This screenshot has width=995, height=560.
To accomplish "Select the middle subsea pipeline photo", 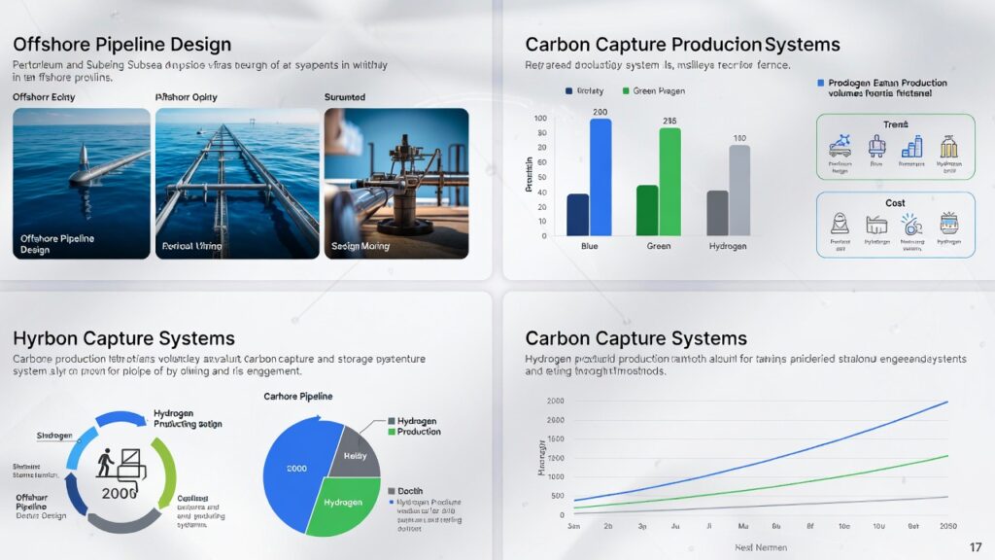I will point(237,183).
